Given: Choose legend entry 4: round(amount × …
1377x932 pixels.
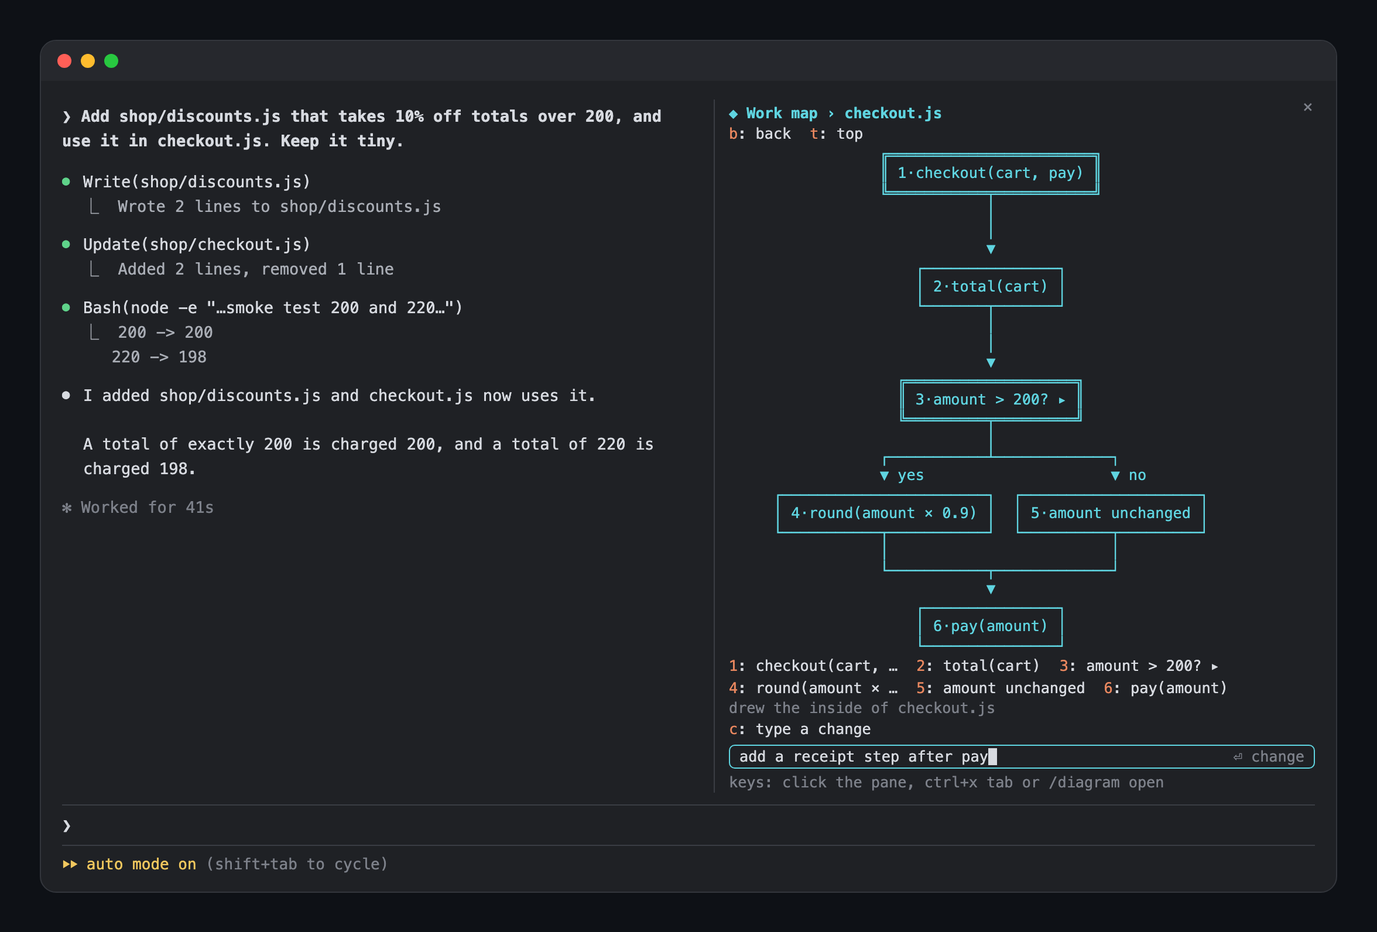Looking at the screenshot, I should tap(813, 688).
